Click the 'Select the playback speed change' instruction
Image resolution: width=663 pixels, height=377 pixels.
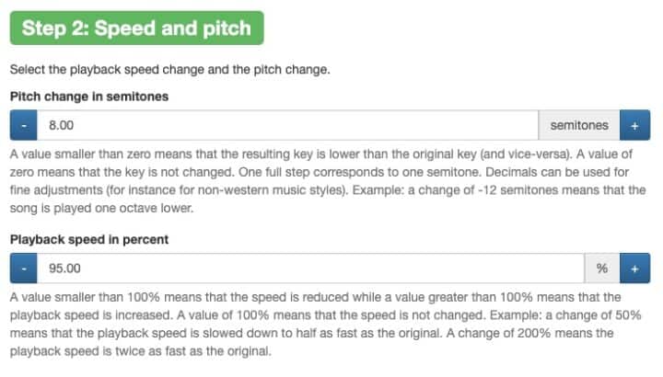pyautogui.click(x=169, y=70)
